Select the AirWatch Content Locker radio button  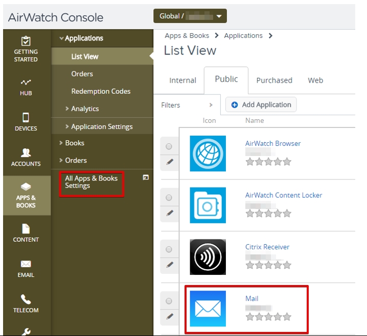[169, 198]
